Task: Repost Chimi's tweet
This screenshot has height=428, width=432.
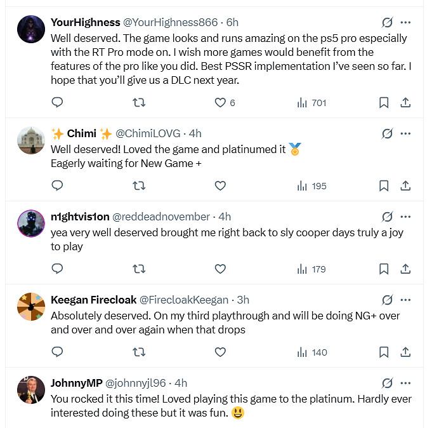Action: 139,185
